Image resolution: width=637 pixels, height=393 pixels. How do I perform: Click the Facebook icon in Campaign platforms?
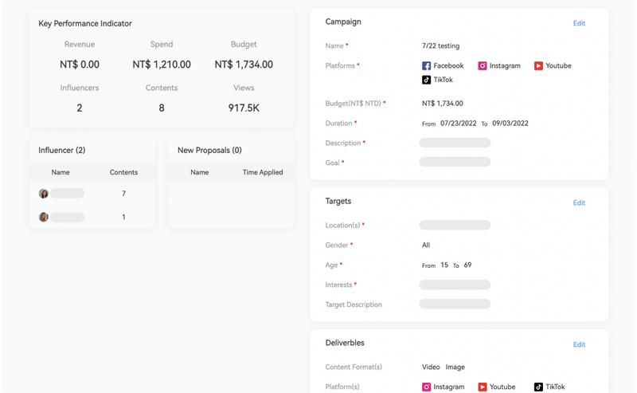click(426, 66)
